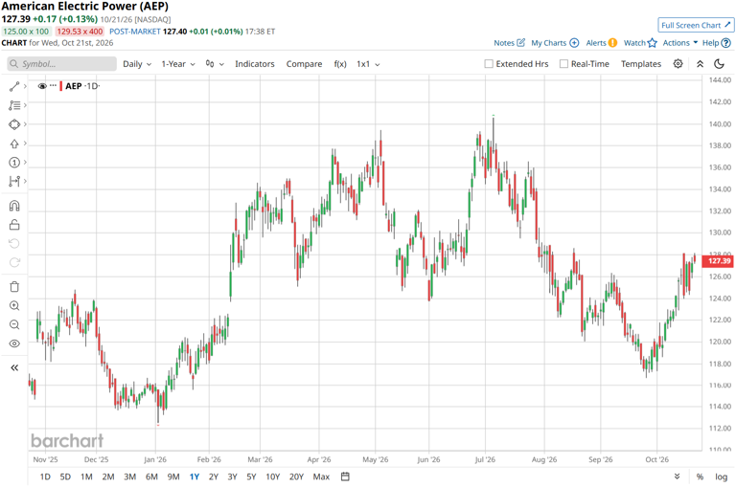736x487 pixels.
Task: Click the 127.39 current price label
Action: pyautogui.click(x=719, y=261)
